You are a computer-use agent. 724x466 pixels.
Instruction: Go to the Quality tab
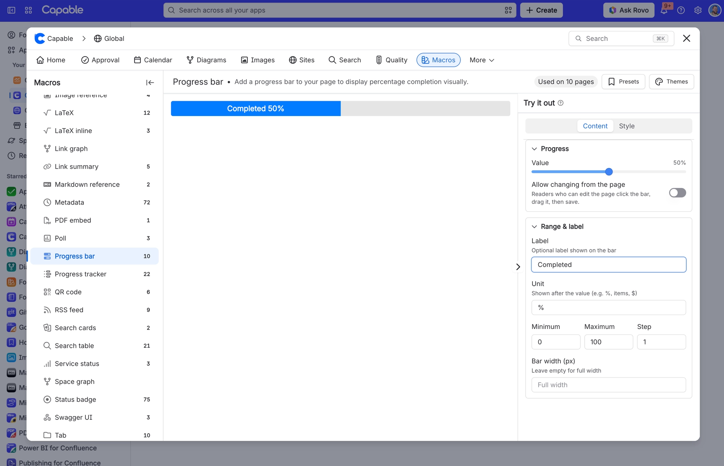pos(391,60)
